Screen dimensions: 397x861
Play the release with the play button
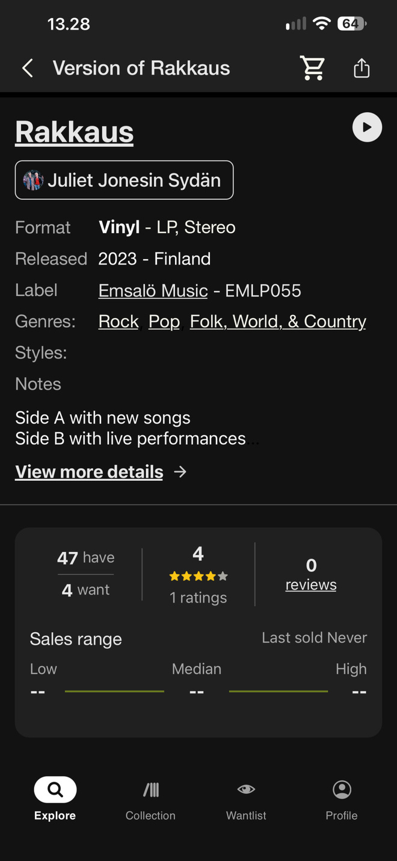367,127
